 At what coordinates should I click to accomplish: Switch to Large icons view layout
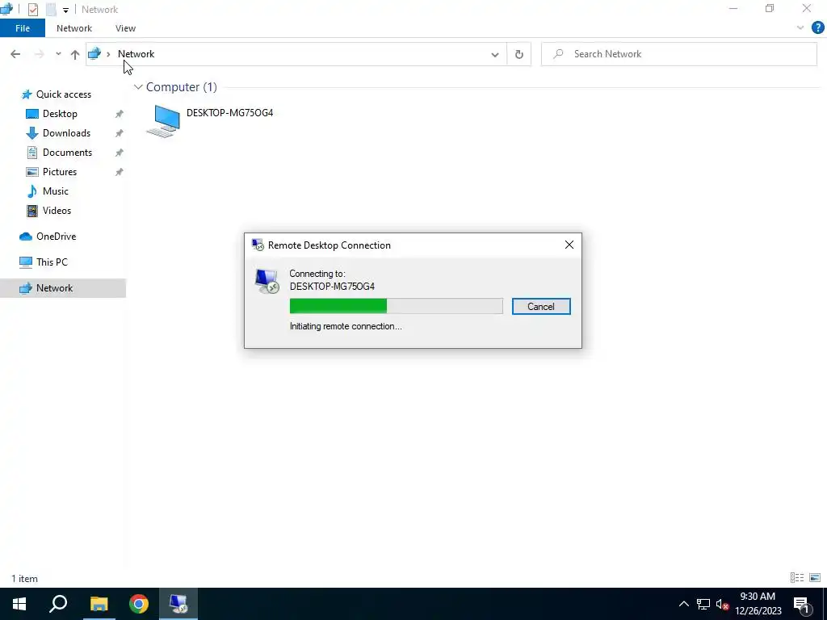tap(815, 578)
